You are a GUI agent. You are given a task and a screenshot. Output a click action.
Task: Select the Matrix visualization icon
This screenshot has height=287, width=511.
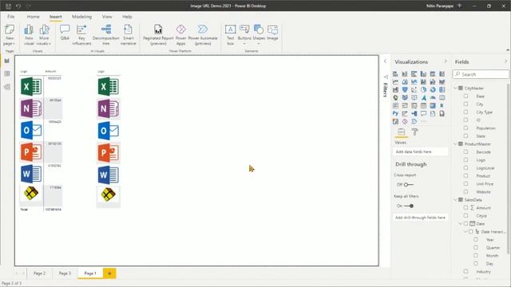[x=433, y=105]
